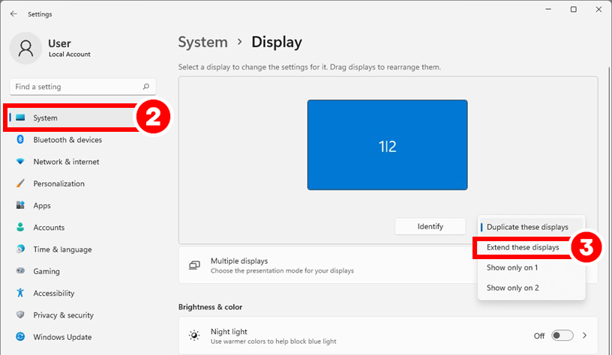Click the Multiple displays row label
The height and width of the screenshot is (355, 612).
(x=239, y=261)
